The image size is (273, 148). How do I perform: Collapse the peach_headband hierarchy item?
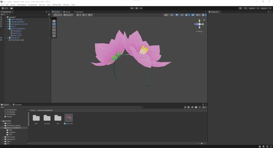(x=7, y=29)
